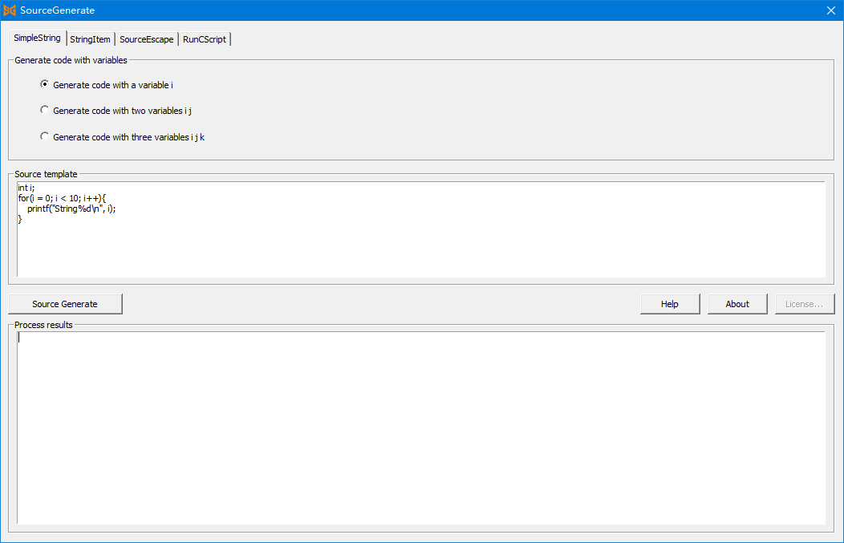
Task: Open Help
Action: click(x=669, y=304)
